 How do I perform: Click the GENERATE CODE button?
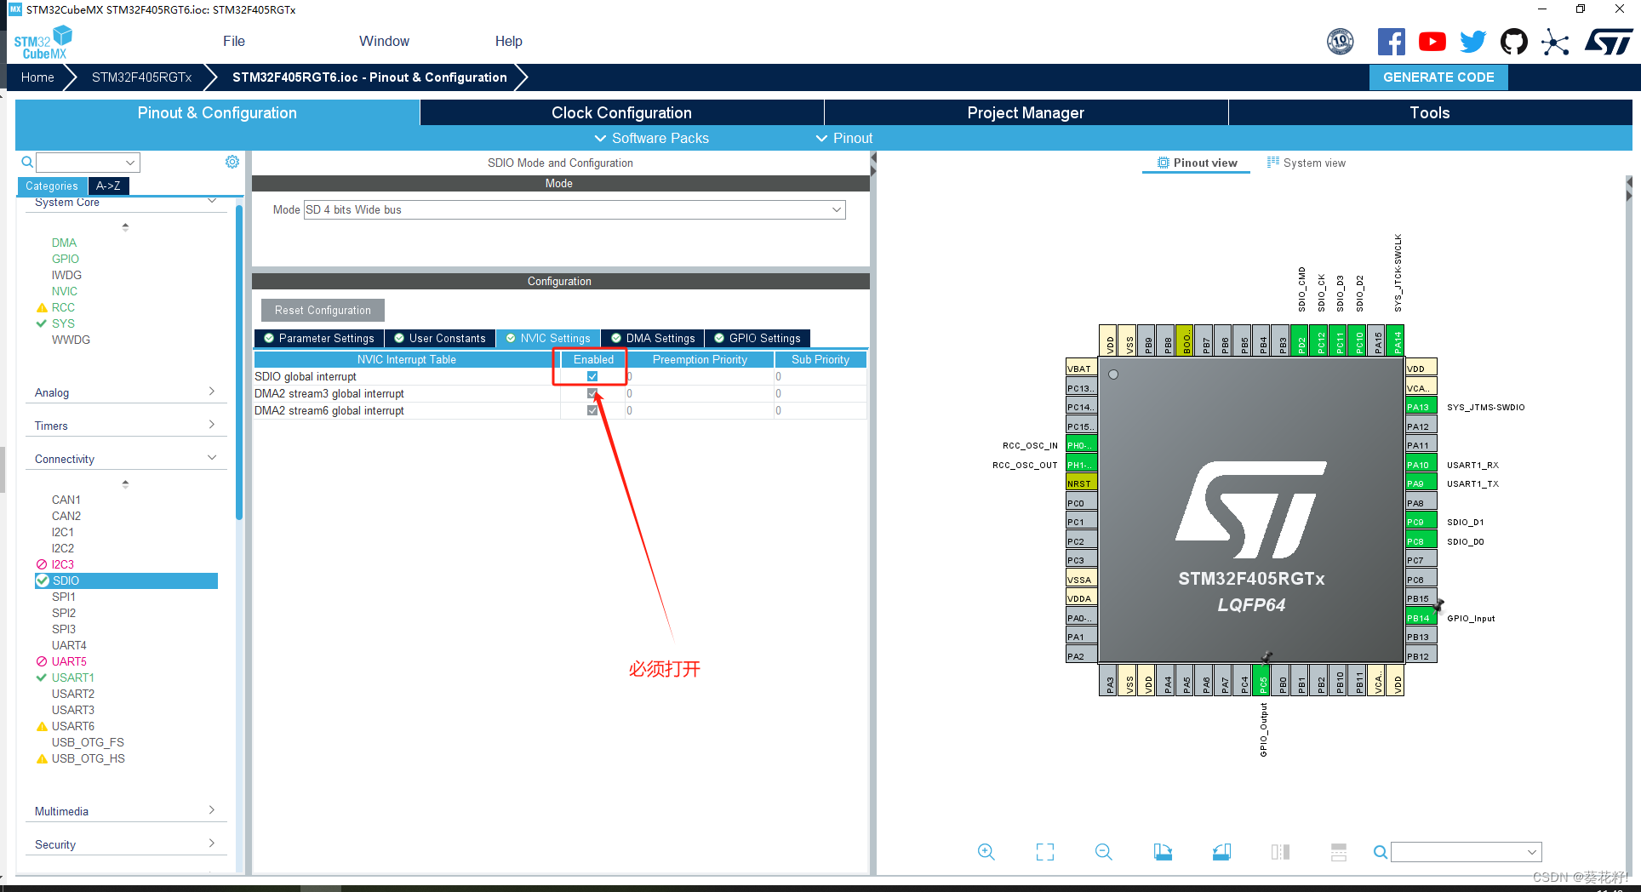(x=1438, y=77)
